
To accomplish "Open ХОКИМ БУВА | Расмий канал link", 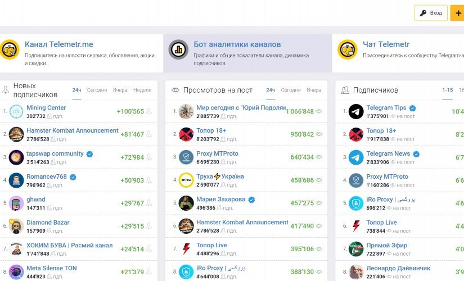I will tap(70, 245).
